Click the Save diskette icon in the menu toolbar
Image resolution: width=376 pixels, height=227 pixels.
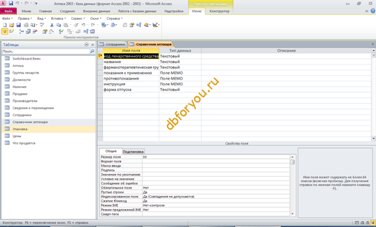coord(19,25)
